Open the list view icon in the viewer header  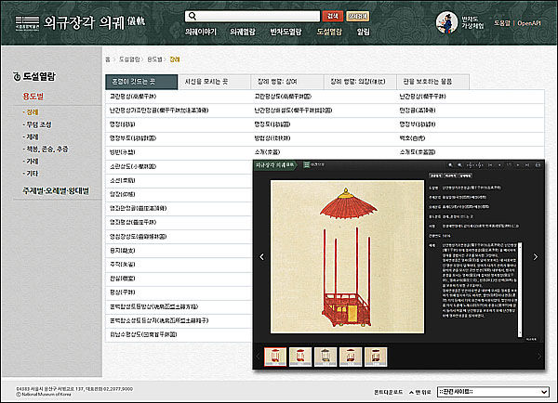[306, 164]
